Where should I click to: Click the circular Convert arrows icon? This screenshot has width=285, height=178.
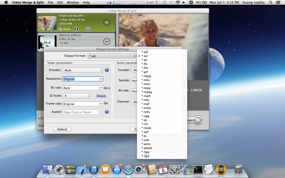(x=198, y=120)
